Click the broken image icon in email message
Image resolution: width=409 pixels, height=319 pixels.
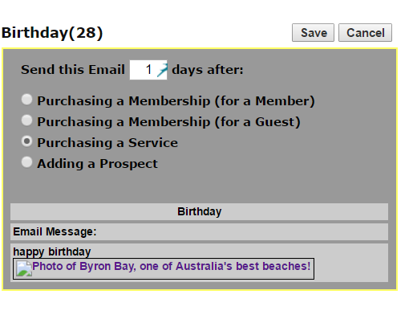tap(24, 268)
